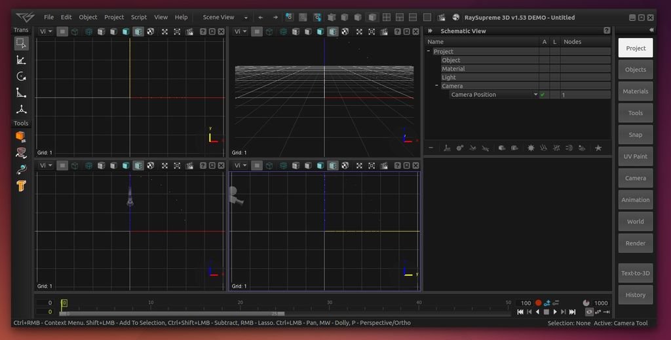Open the Materials panel button
The width and height of the screenshot is (671, 340).
tap(635, 92)
